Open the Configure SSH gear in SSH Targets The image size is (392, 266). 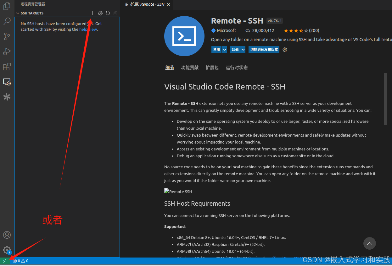pos(100,13)
